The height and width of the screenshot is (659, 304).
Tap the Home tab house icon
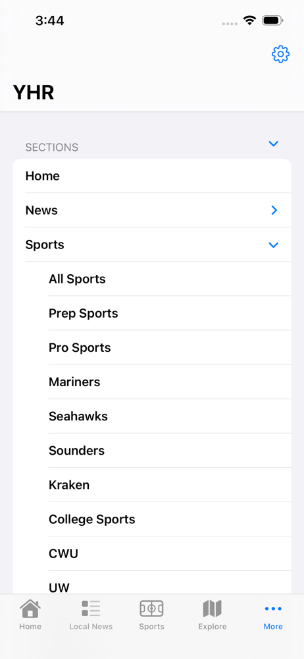pyautogui.click(x=30, y=608)
